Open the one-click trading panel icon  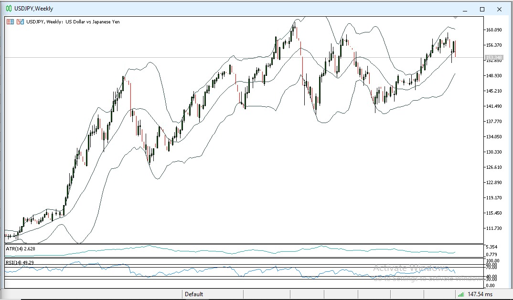point(10,21)
